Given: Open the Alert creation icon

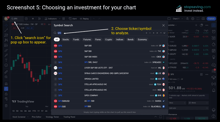Looking at the screenshot, I should (73, 19).
